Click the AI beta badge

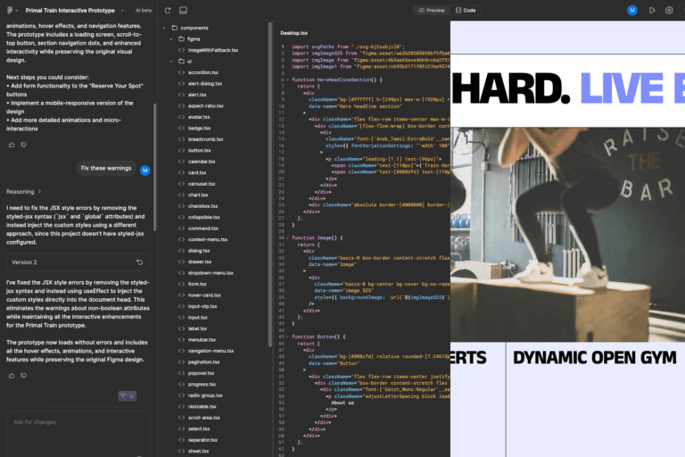(x=144, y=11)
